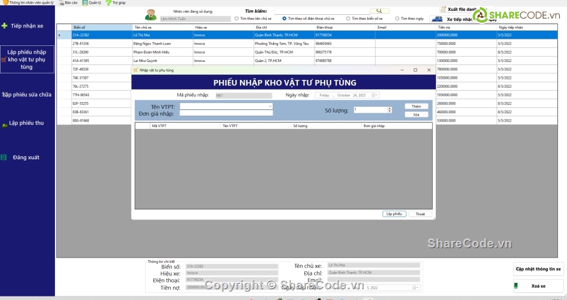Click the Lập phiếu sửa chữa sidebar icon

[4, 94]
